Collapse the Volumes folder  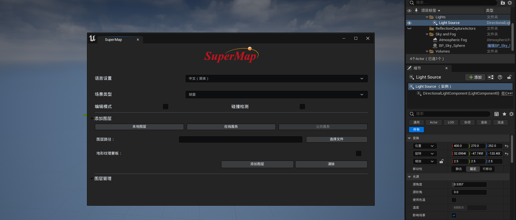pyautogui.click(x=427, y=51)
